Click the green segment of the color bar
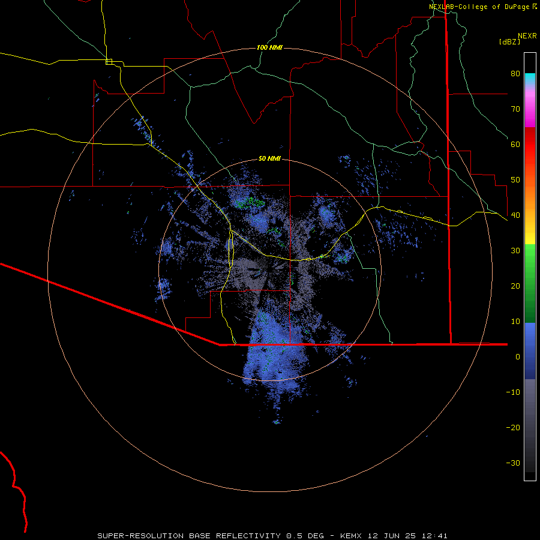 click(x=530, y=283)
